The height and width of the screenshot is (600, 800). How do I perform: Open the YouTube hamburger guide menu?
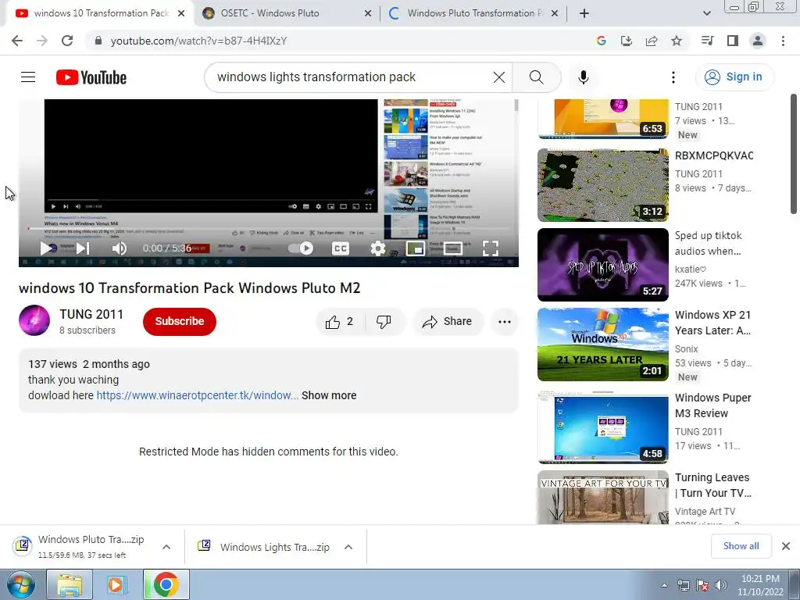pos(28,77)
